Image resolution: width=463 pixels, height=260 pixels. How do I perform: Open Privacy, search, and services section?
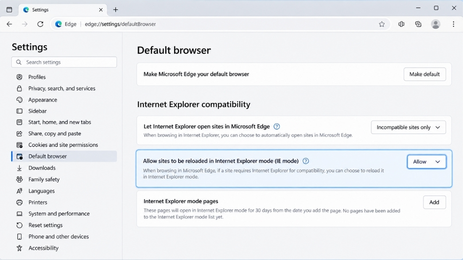point(64,88)
